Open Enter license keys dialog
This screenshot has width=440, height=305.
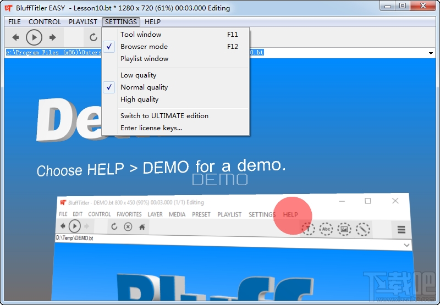click(x=175, y=128)
